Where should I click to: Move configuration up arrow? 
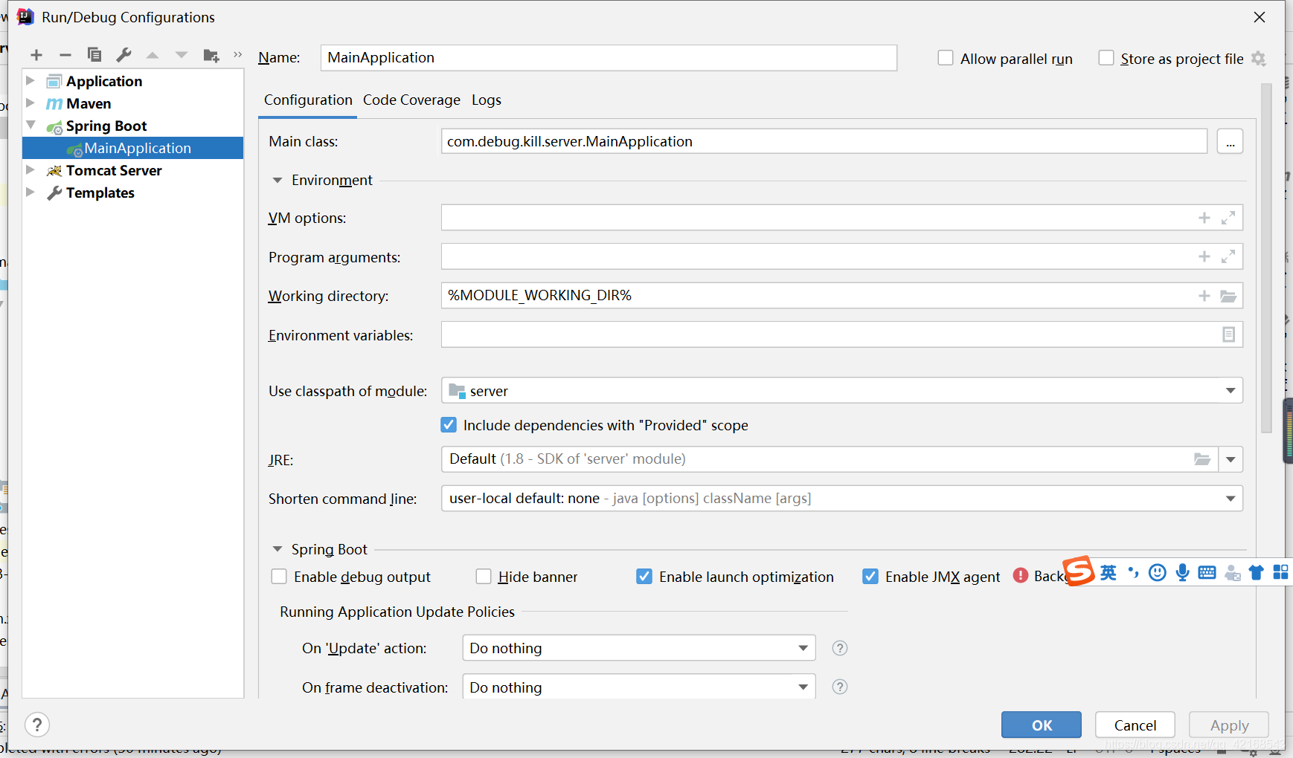153,55
